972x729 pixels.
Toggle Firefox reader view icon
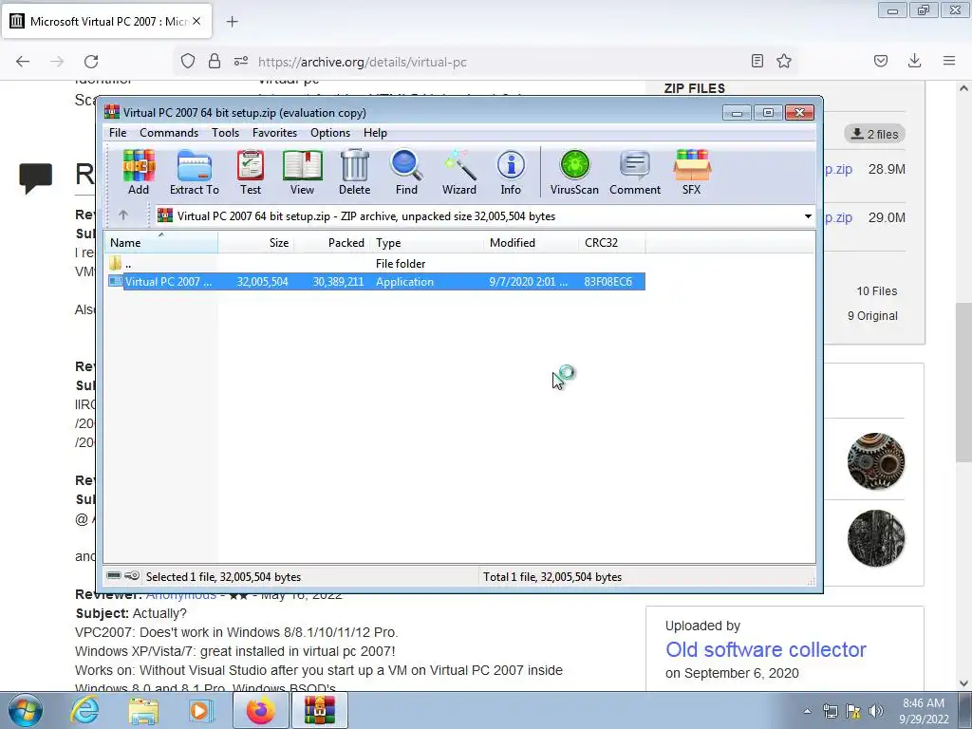(757, 61)
